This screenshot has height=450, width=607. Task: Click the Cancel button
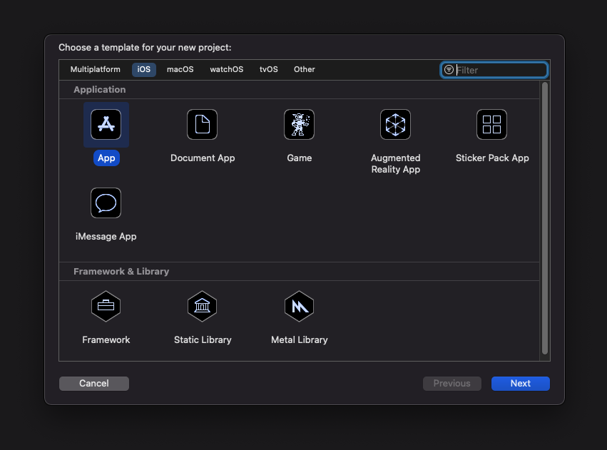point(94,384)
